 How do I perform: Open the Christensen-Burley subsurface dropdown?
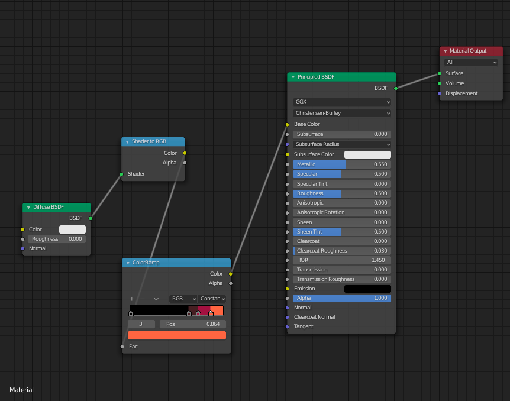(341, 113)
